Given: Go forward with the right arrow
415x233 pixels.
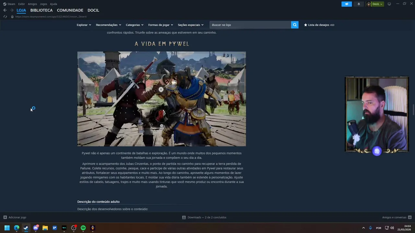Looking at the screenshot, I should pyautogui.click(x=12, y=10).
